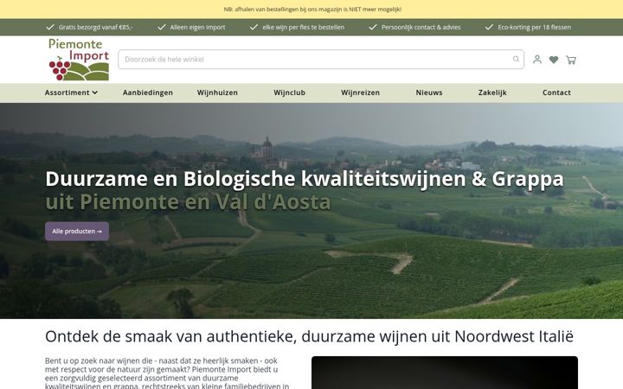Click checkmark beside elke wijn per fles
623x389 pixels.
click(x=254, y=27)
